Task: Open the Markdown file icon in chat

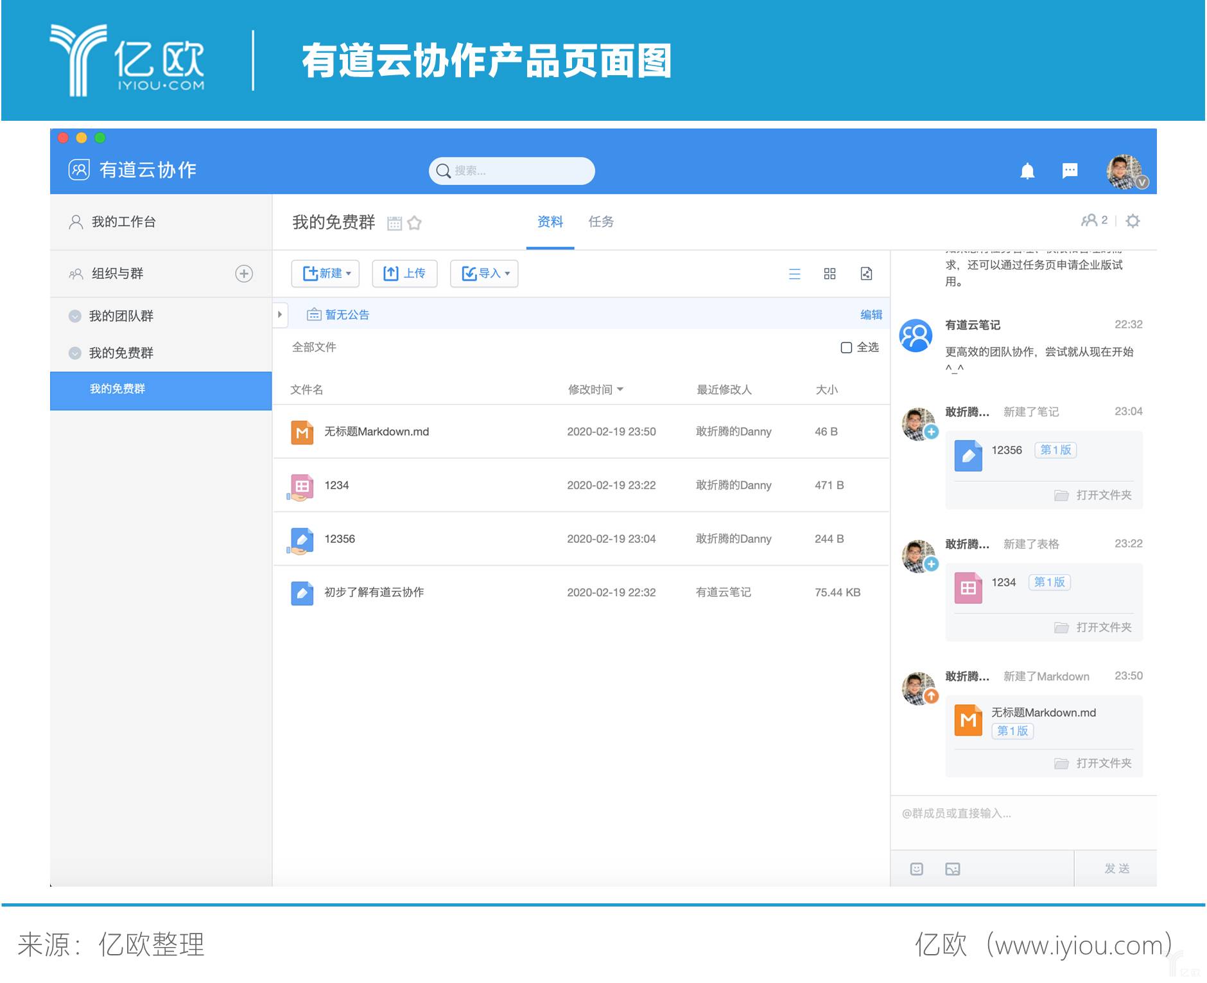Action: point(968,720)
